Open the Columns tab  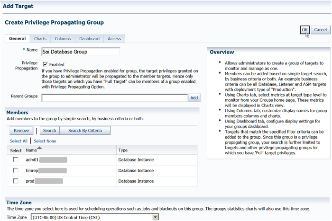pyautogui.click(x=63, y=39)
